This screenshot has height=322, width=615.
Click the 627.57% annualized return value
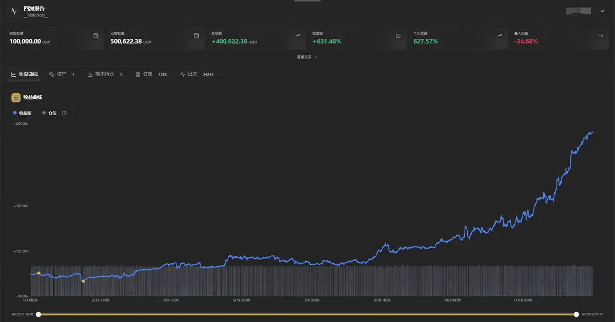coord(426,41)
